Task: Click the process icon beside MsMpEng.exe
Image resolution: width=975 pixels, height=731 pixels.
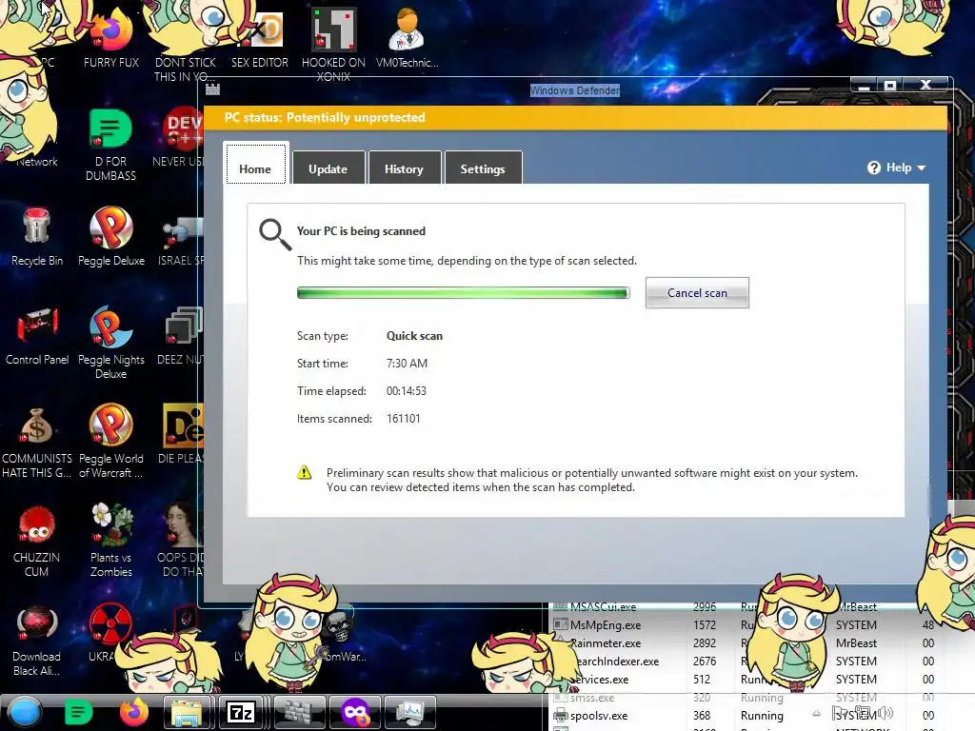Action: coord(560,624)
